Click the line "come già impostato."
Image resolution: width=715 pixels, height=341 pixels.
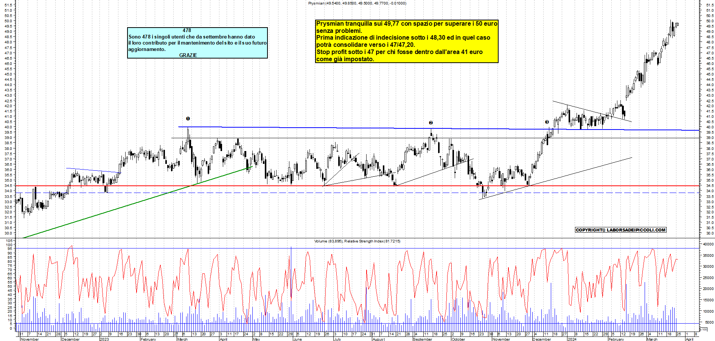[x=345, y=59]
